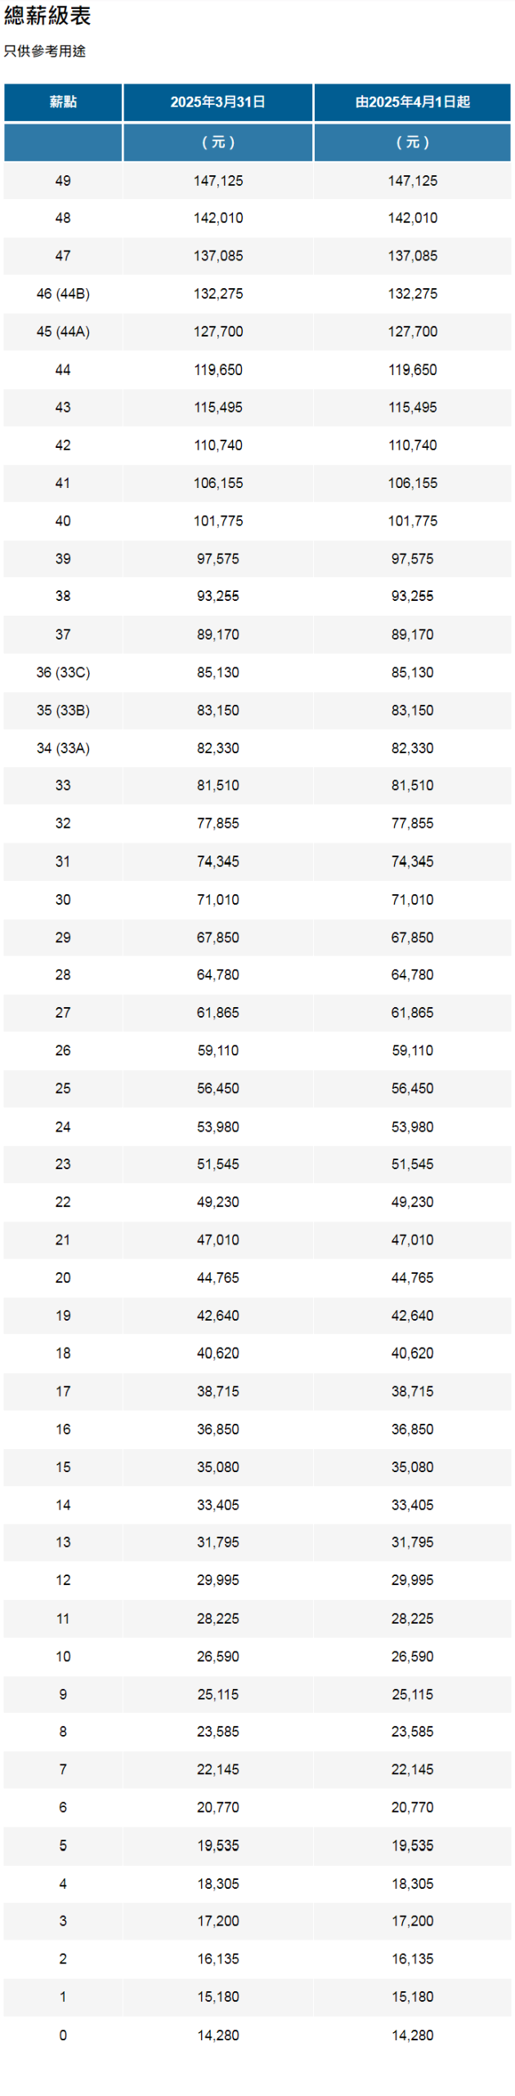Viewport: 515px width, 2096px height.
Task: Click the (元) unit under March 31 header
Action: [x=218, y=142]
